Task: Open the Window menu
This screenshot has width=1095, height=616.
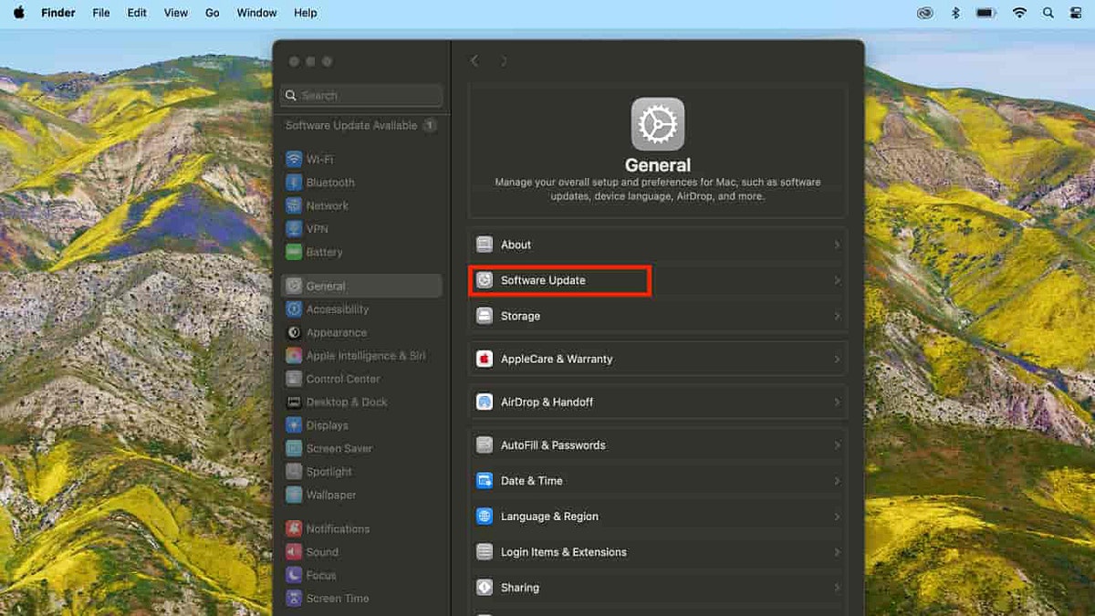Action: click(256, 12)
